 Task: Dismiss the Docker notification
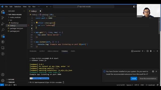pyautogui.click(x=156, y=71)
